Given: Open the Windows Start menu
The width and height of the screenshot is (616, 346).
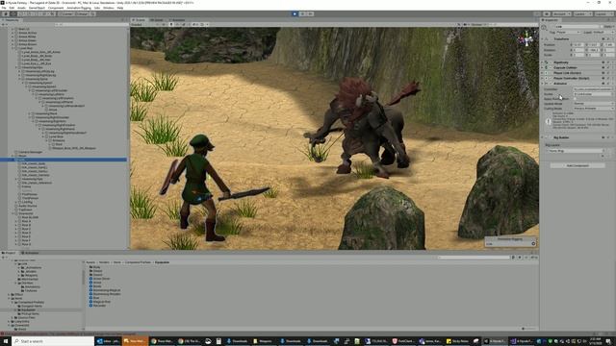Looking at the screenshot, I should point(6,341).
